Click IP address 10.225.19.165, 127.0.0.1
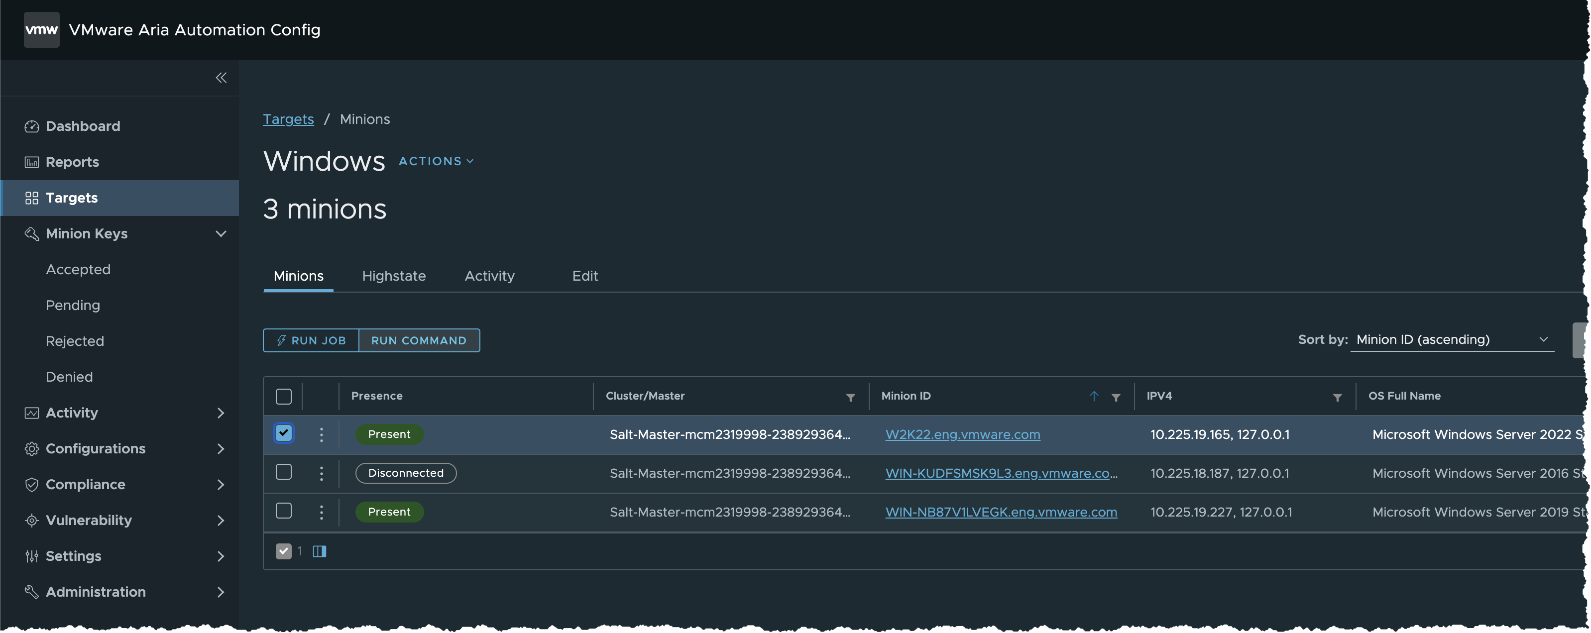 coord(1220,435)
